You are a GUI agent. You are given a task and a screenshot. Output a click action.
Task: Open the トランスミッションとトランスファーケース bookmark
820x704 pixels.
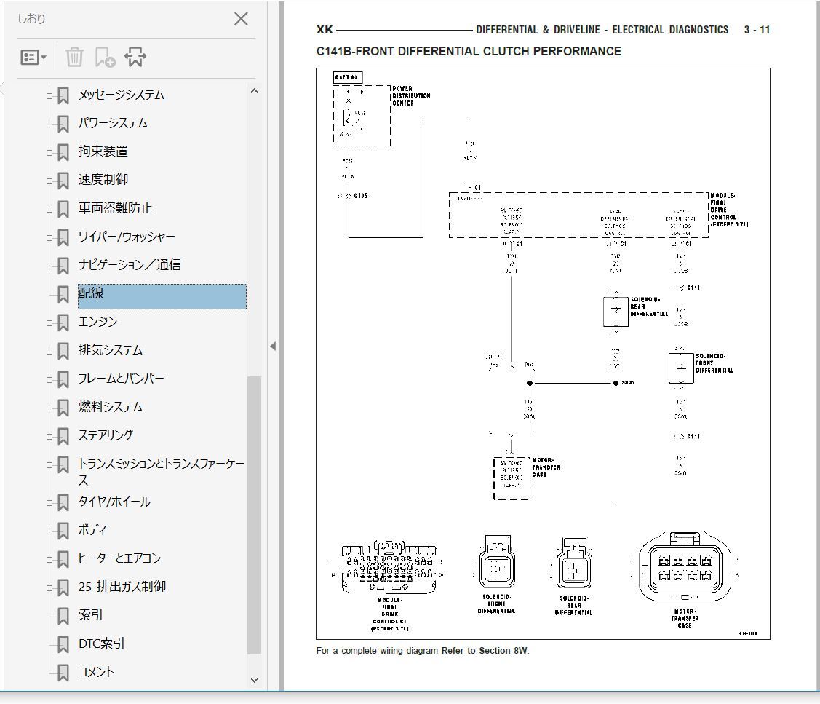pyautogui.click(x=161, y=472)
